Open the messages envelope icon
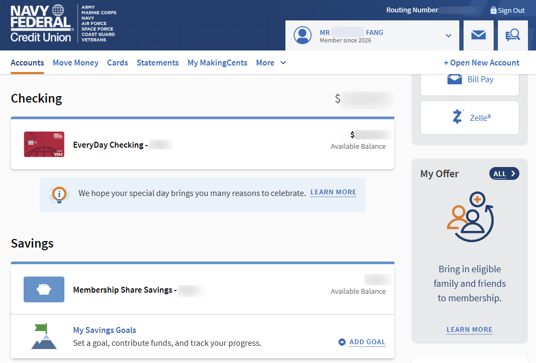This screenshot has width=536, height=363. [479, 35]
